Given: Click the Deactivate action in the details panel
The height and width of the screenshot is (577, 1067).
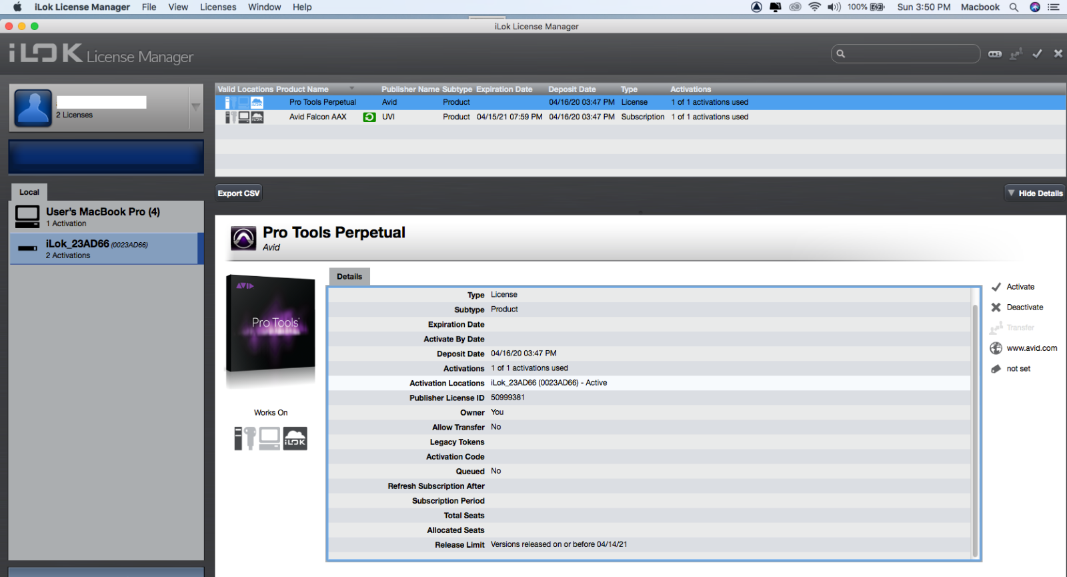Looking at the screenshot, I should (1025, 308).
